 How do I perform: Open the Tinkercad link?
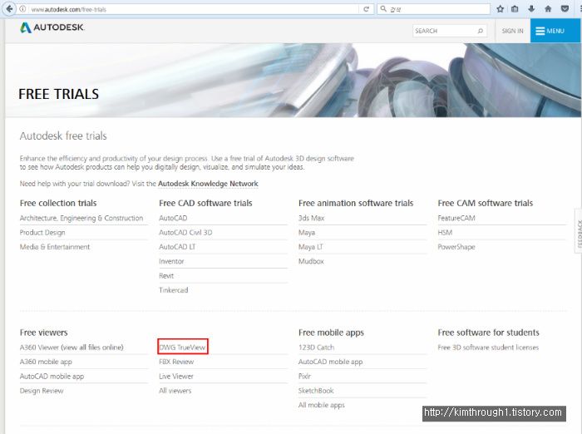click(173, 290)
